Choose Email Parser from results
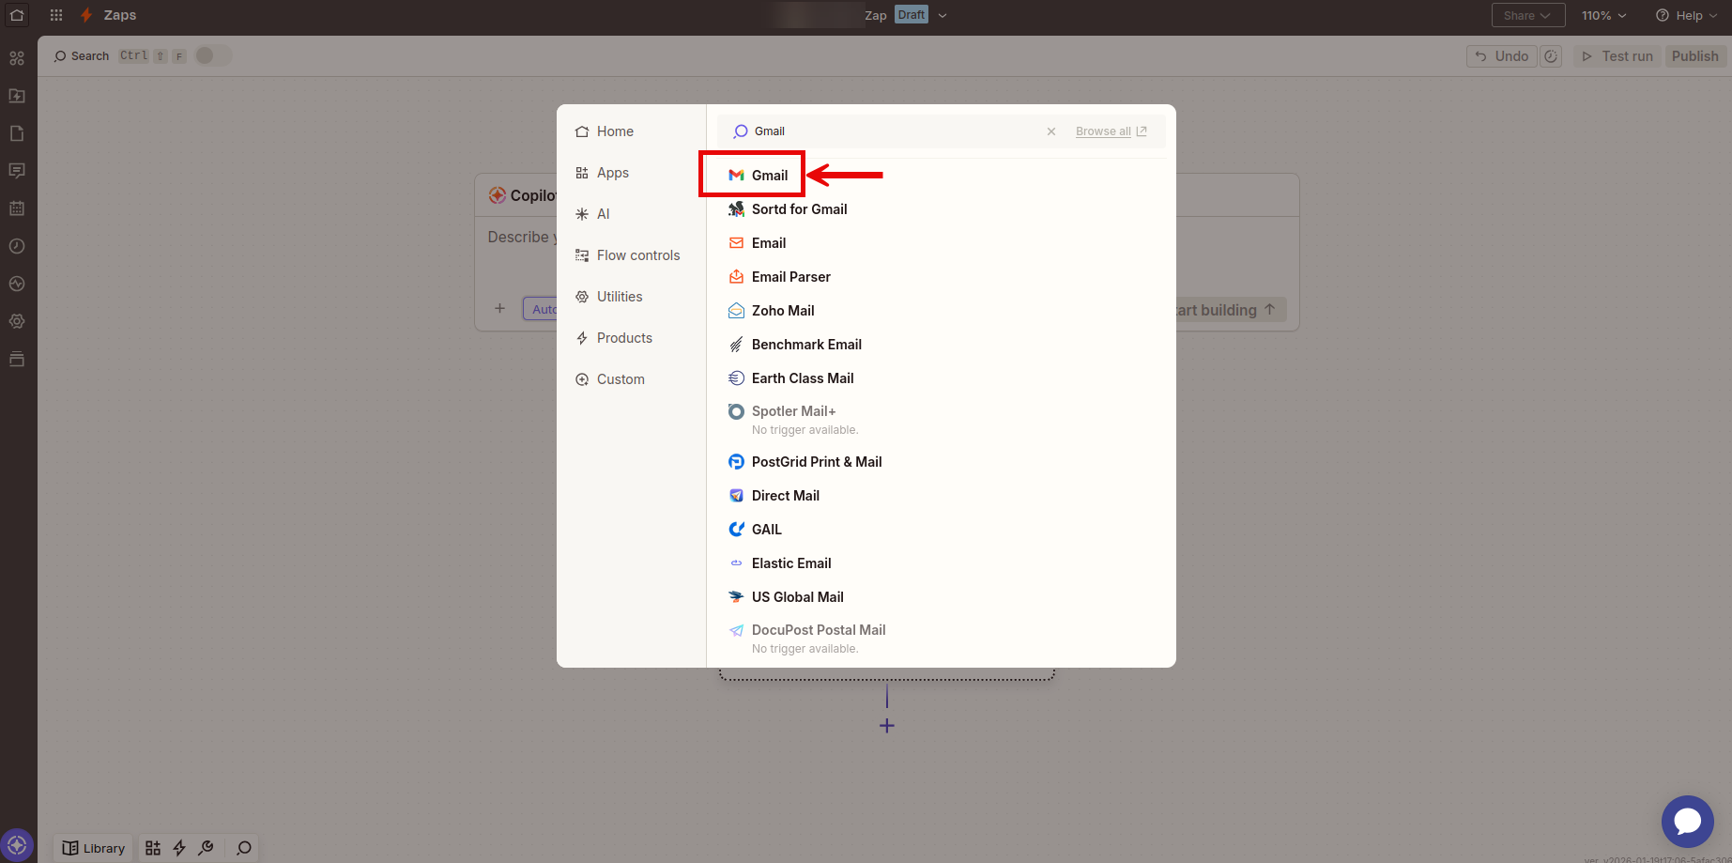 click(x=942, y=277)
